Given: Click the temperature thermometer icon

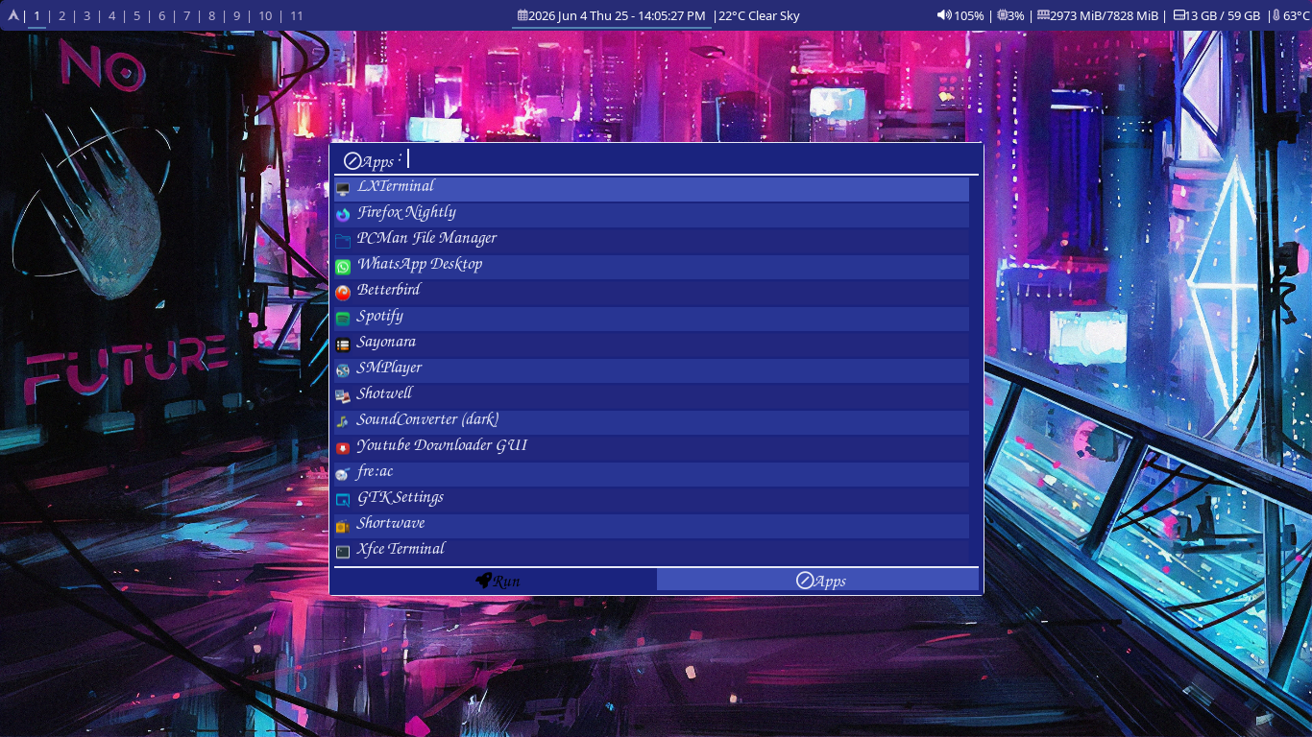Looking at the screenshot, I should click(1276, 15).
